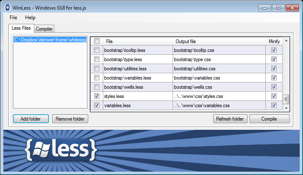Disable Minify for bootstrap\wells.less
This screenshot has height=175, width=303.
coord(274,87)
